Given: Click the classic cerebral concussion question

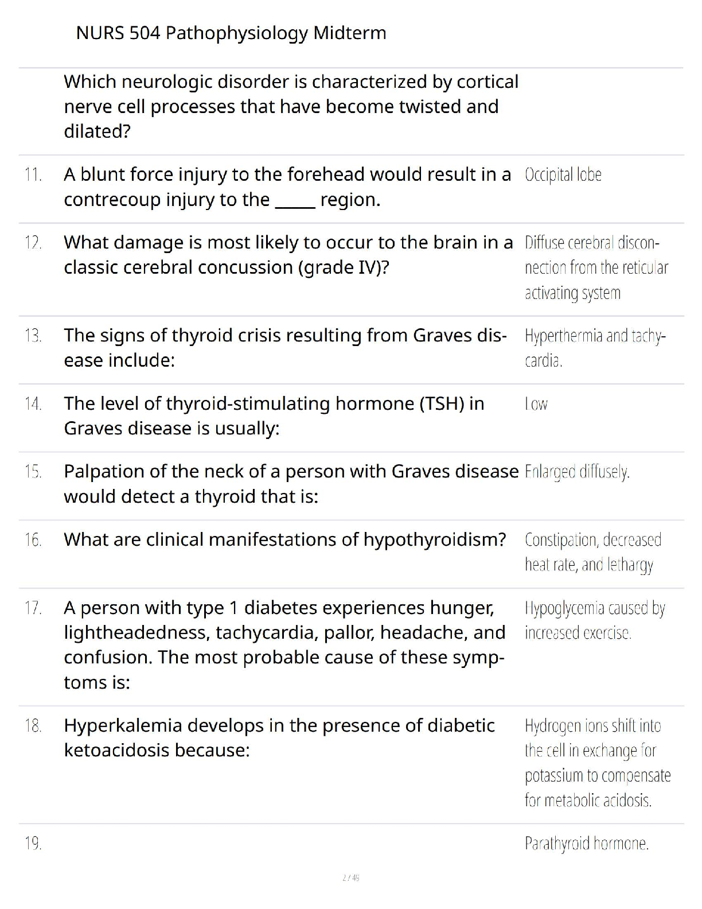Looking at the screenshot, I should pos(288,255).
